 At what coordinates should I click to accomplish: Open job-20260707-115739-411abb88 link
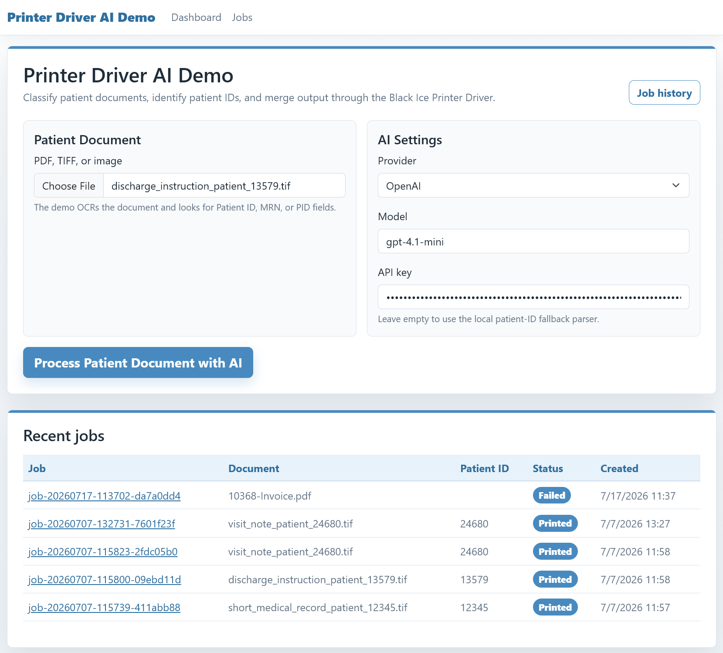104,607
